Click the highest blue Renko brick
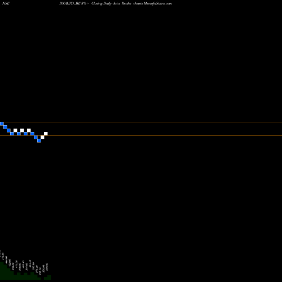Viewport: 282px width, 282px height. 2,124
